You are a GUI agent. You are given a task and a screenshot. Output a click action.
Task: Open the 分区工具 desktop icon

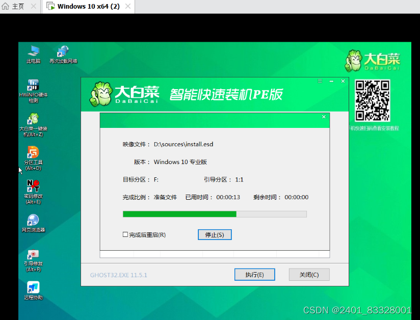pyautogui.click(x=33, y=158)
